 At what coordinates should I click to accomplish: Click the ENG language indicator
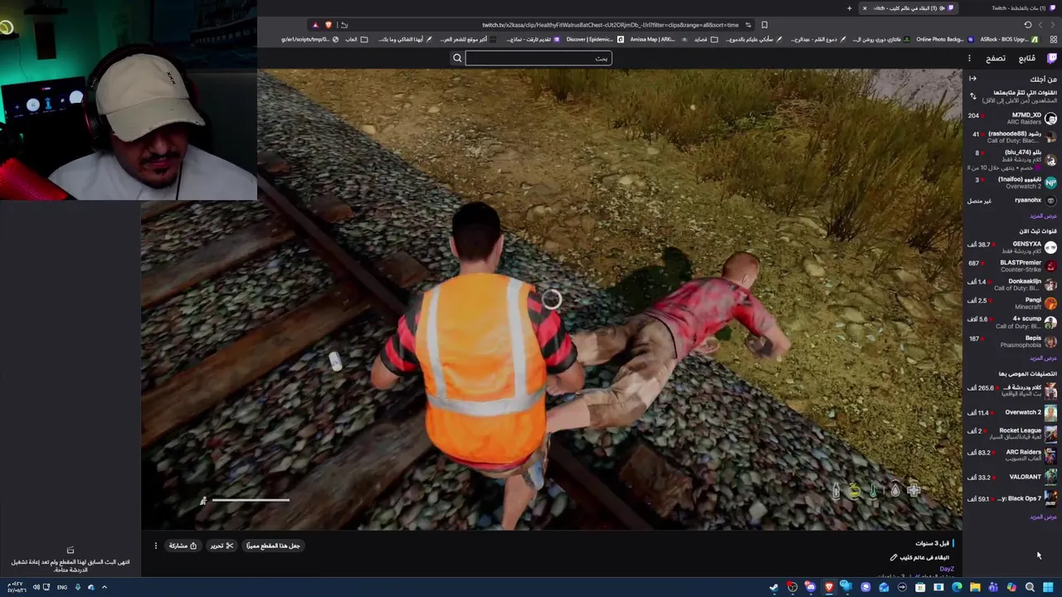tap(62, 587)
